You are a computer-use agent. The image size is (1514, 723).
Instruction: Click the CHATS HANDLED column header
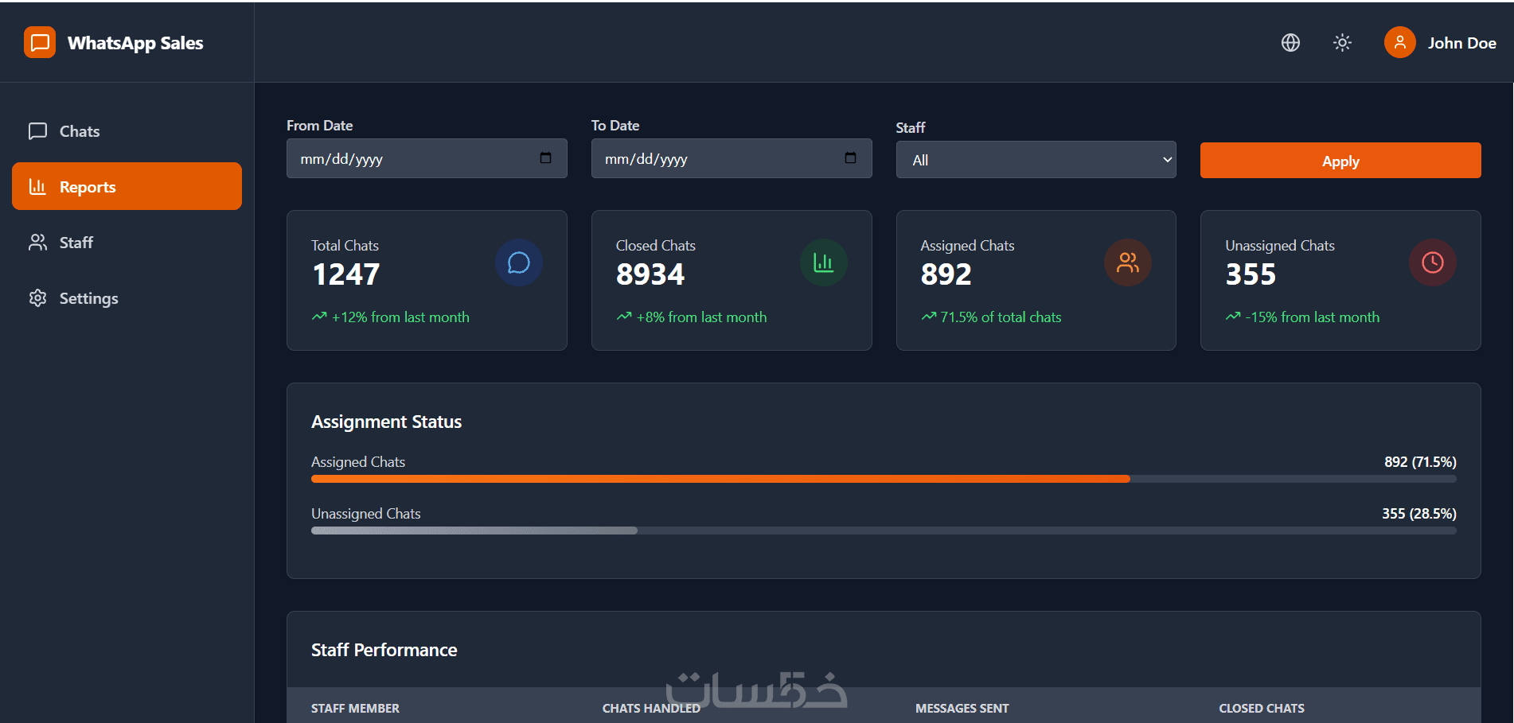tap(651, 708)
